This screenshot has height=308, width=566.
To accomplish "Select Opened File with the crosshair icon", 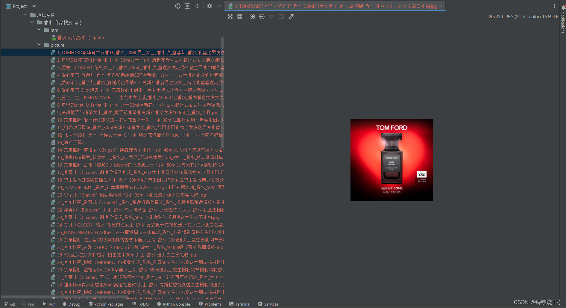I will (177, 6).
